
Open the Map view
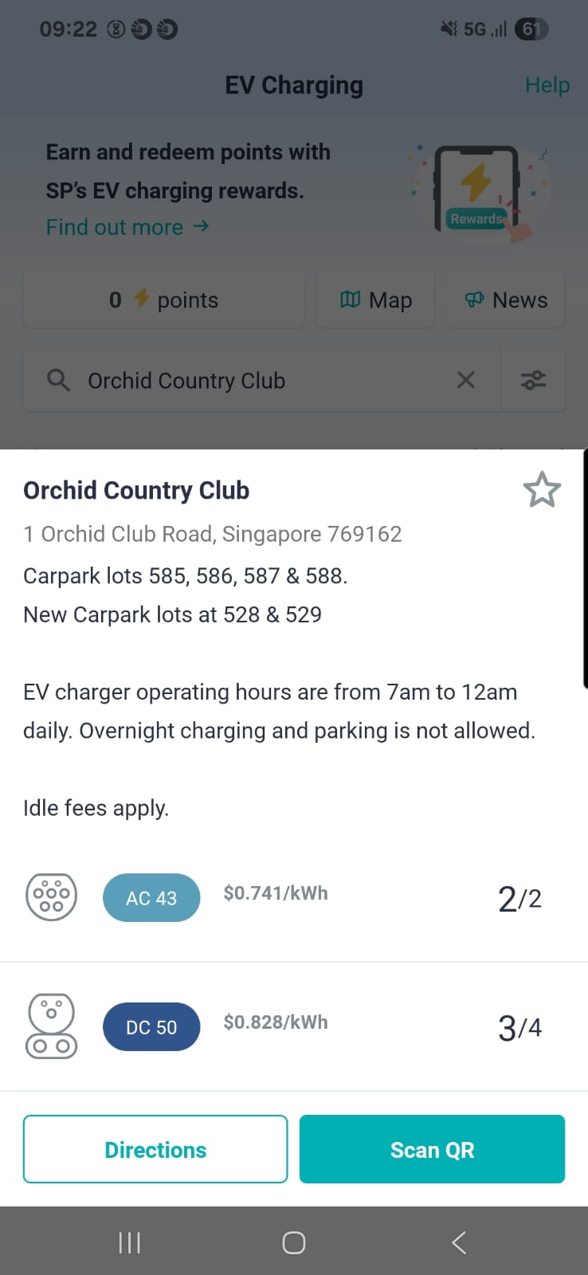(375, 300)
